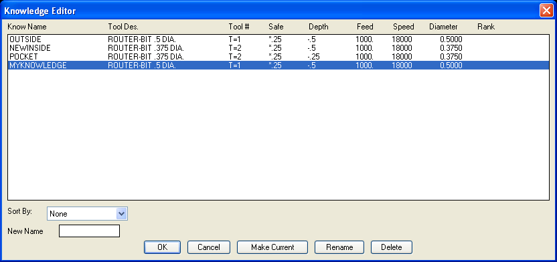Click the Diameter column header

click(443, 27)
